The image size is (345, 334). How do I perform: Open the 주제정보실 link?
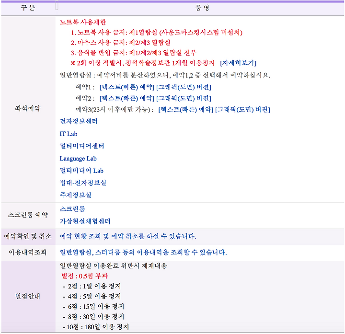point(76,195)
